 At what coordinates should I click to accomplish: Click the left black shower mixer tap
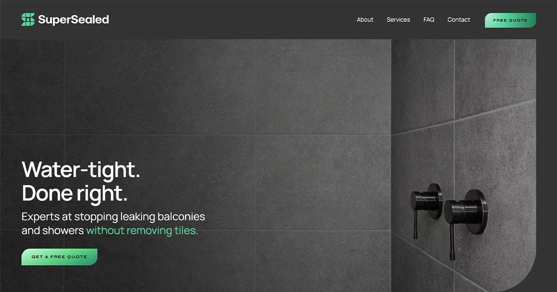click(x=426, y=201)
